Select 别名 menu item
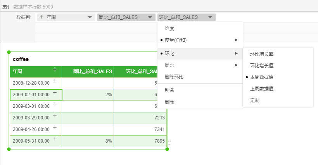This screenshot has height=165, width=318. coord(169,90)
